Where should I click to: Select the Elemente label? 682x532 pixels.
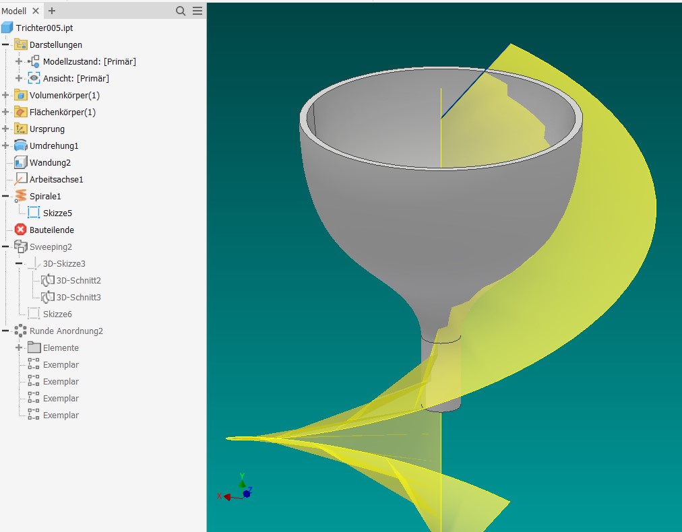coord(61,347)
